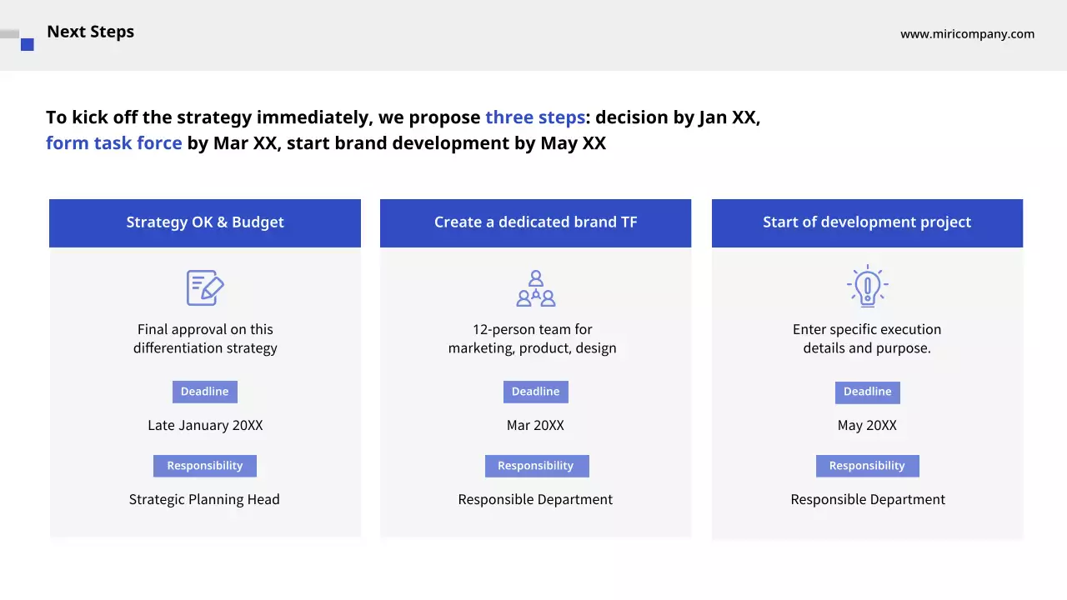Click the lightbulb idea icon
Screen dimensions: 1067x600
tap(867, 287)
